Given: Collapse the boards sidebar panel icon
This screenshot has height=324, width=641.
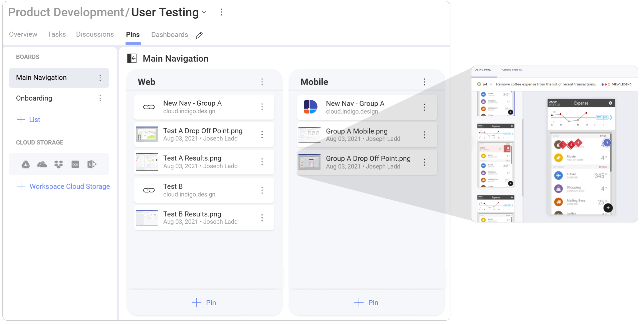Looking at the screenshot, I should pyautogui.click(x=132, y=59).
